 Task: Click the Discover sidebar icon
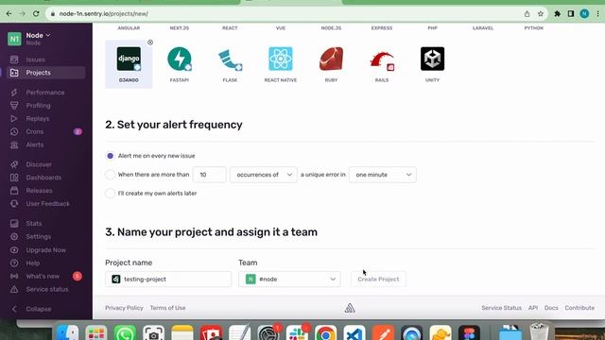click(x=14, y=164)
